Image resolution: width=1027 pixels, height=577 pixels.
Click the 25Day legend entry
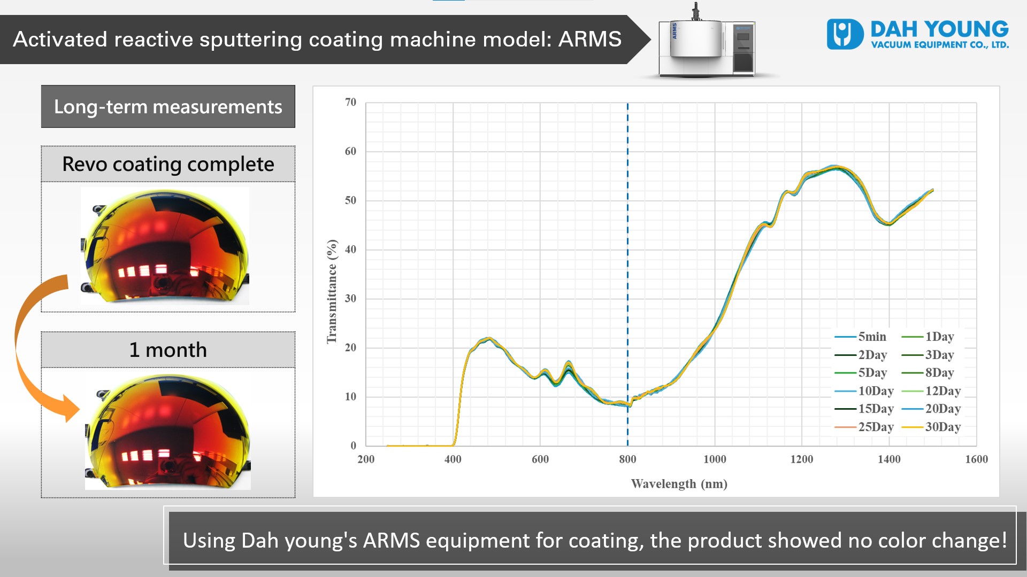(864, 427)
